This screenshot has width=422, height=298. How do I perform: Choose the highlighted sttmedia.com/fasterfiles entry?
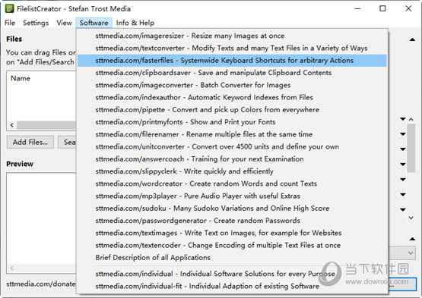pyautogui.click(x=232, y=61)
